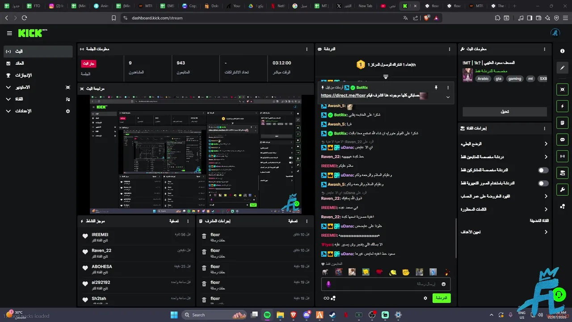
Task: Open the stream info panel three-dot menu
Action: click(544, 49)
